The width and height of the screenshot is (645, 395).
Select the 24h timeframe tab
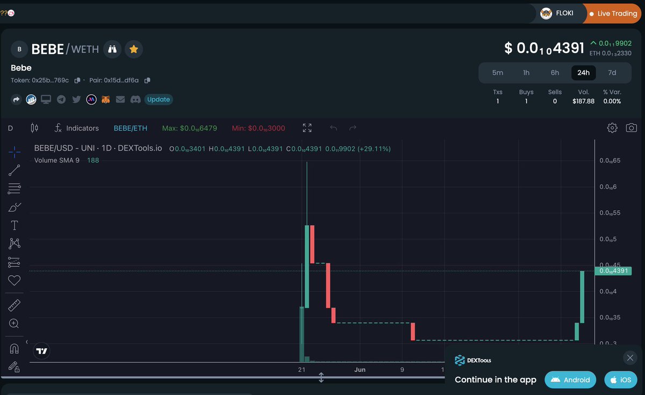click(x=584, y=73)
